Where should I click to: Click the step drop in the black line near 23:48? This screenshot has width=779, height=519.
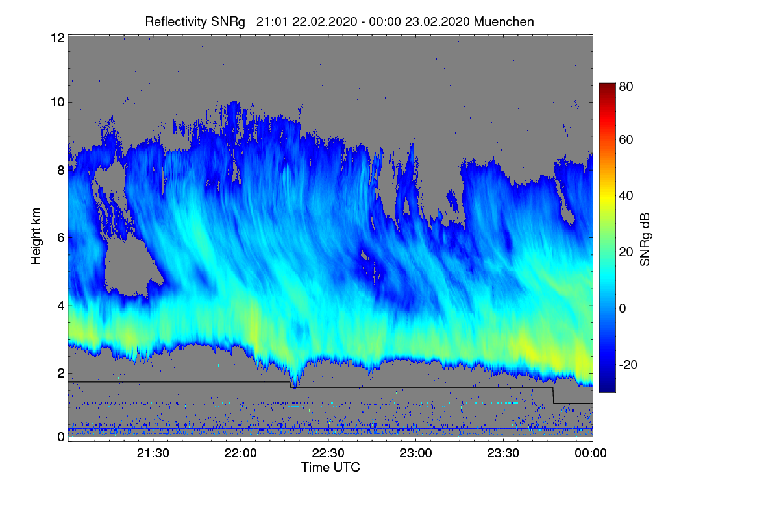(553, 395)
